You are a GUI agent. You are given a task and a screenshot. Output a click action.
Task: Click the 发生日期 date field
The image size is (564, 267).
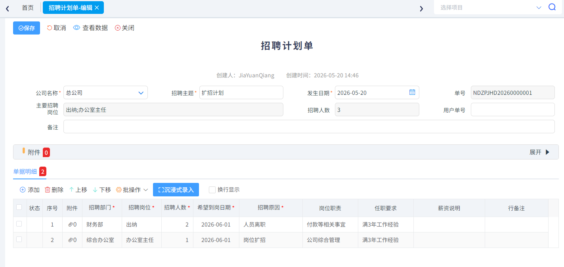377,92
